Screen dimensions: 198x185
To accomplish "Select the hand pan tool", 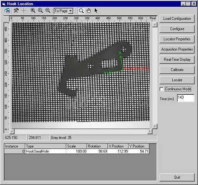I will 89,11.
